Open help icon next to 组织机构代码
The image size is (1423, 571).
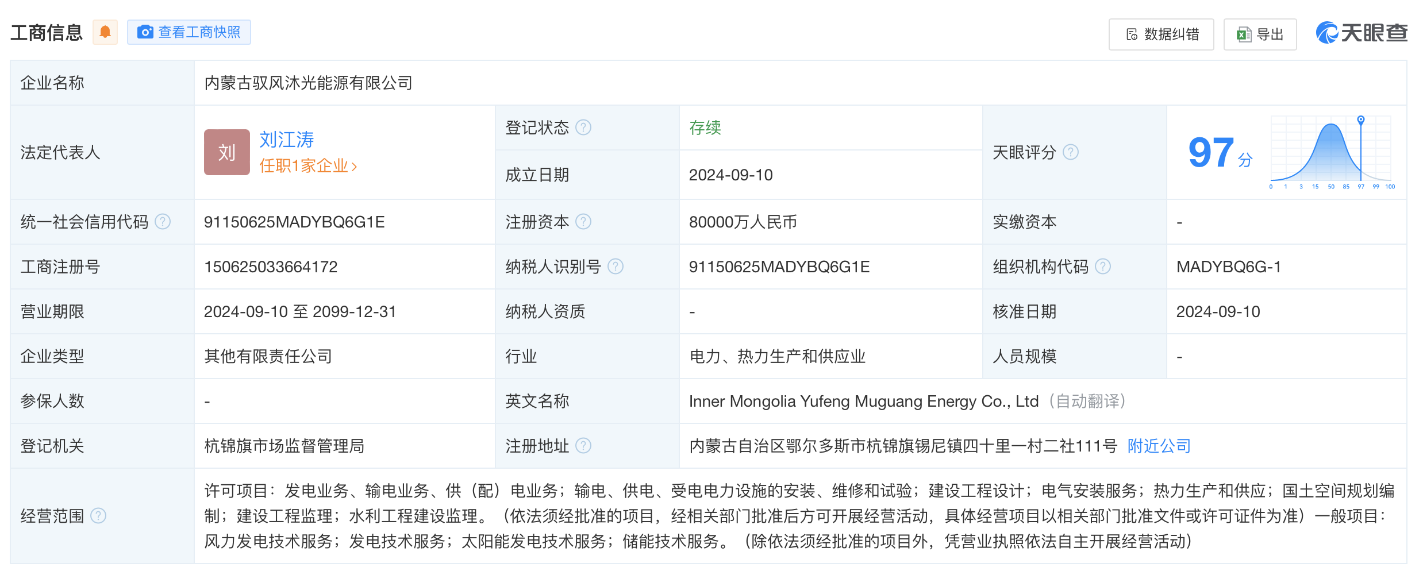[x=1102, y=266]
